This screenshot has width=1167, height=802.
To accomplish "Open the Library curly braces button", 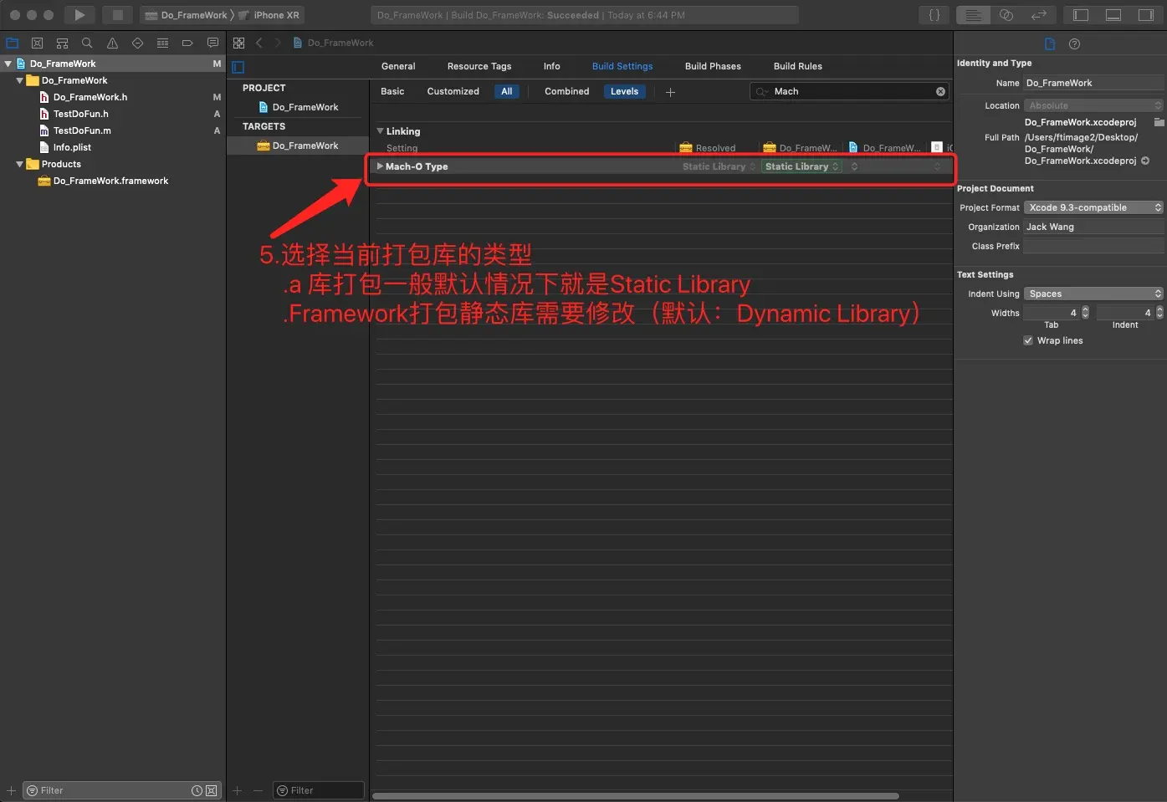I will click(x=934, y=15).
